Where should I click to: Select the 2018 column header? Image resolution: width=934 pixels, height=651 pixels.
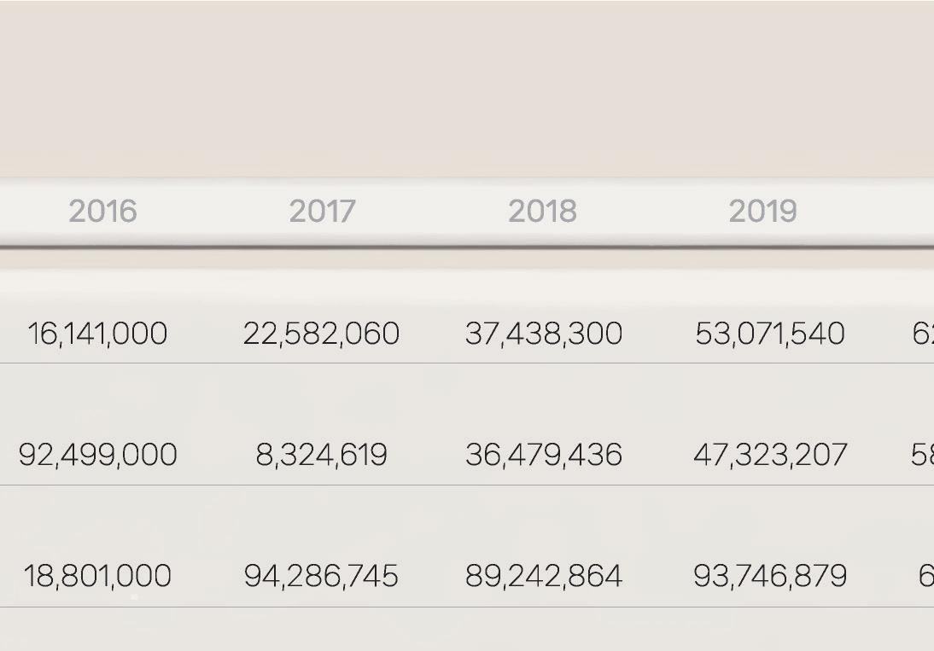coord(543,212)
